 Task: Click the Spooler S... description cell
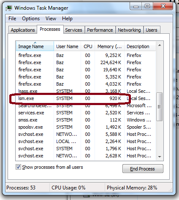139,127
